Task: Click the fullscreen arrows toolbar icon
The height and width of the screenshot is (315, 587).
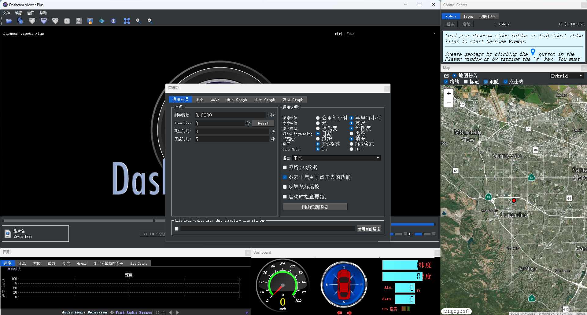Action: [x=127, y=21]
